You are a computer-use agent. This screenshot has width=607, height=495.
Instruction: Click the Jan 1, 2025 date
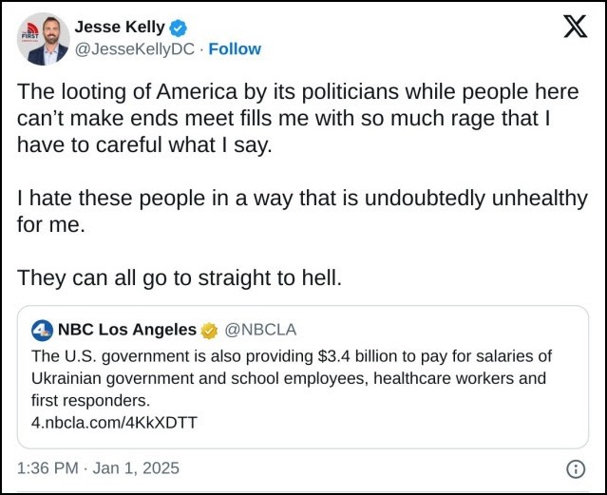click(136, 467)
